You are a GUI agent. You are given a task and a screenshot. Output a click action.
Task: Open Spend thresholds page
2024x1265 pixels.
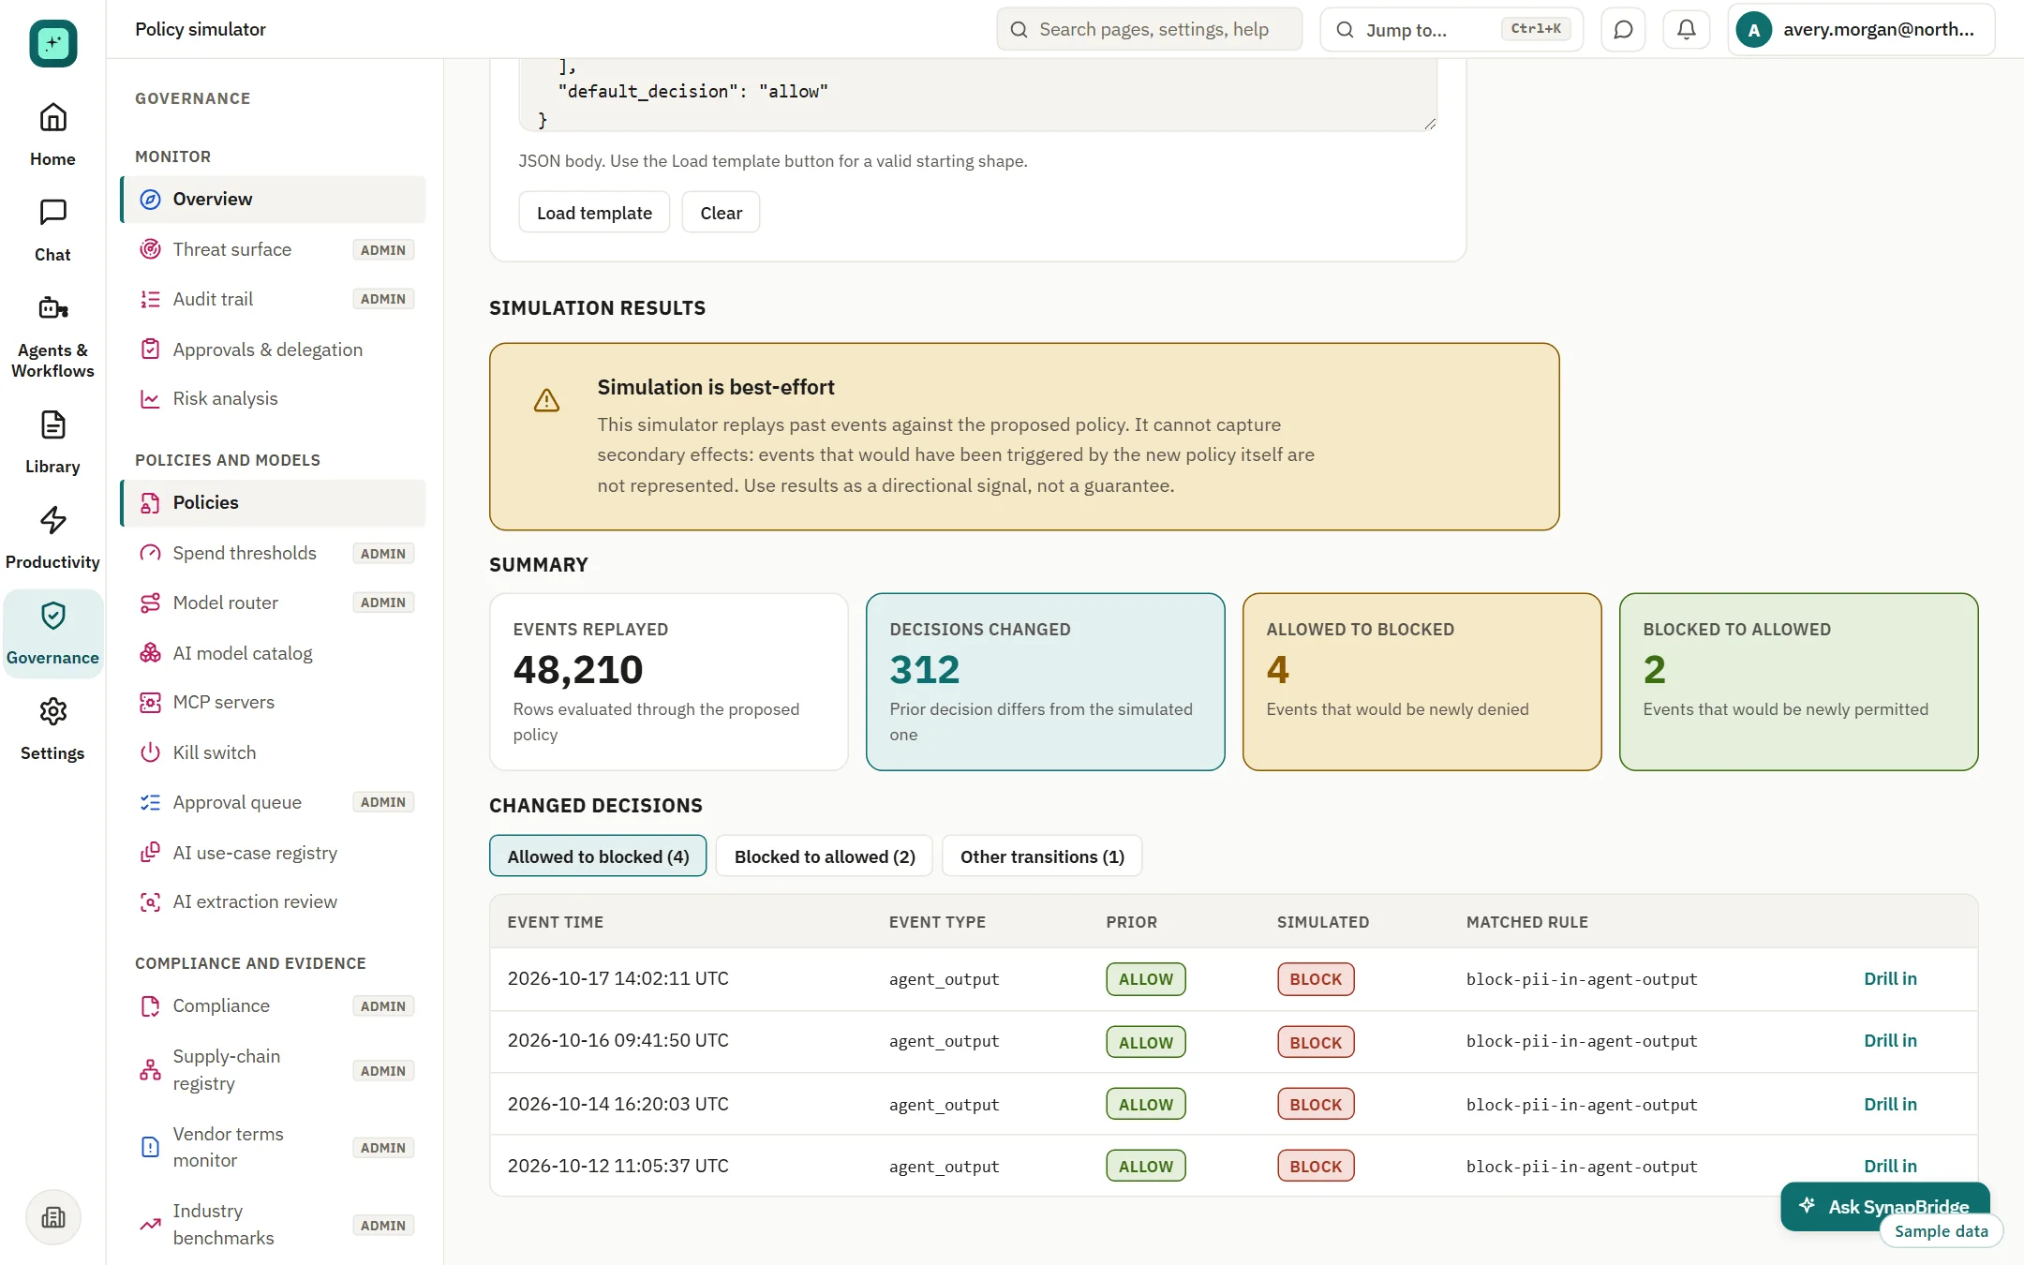[x=274, y=553]
